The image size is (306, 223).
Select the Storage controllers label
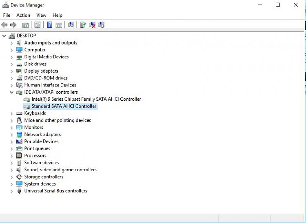pyautogui.click(x=44, y=177)
